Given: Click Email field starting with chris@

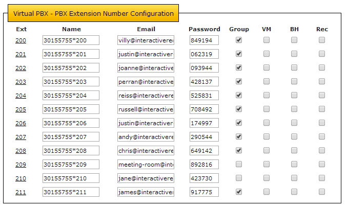Looking at the screenshot, I should [146, 151].
